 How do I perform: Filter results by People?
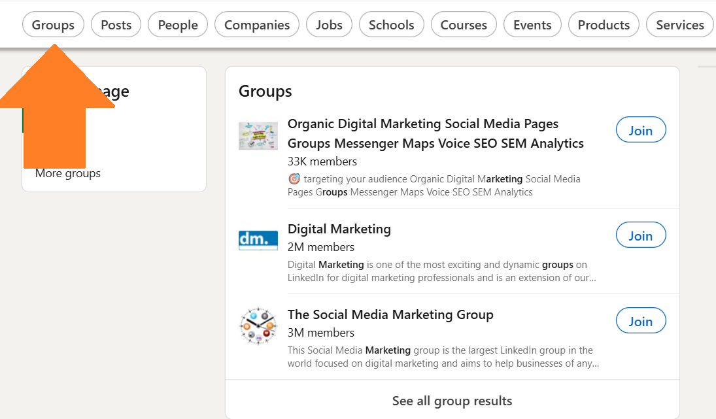pos(178,25)
